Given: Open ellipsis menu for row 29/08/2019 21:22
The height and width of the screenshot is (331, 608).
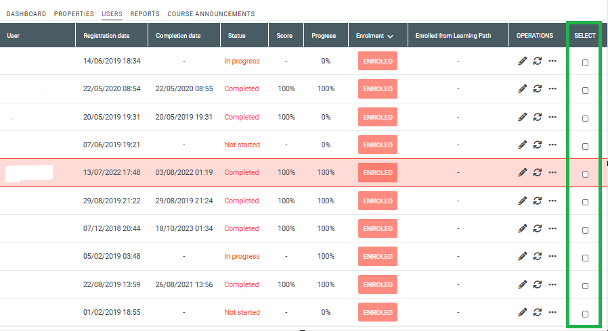Looking at the screenshot, I should (552, 201).
